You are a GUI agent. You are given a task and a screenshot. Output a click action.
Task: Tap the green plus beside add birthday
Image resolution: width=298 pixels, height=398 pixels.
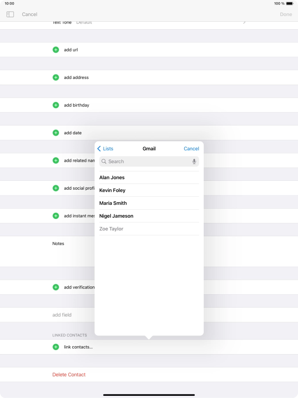pyautogui.click(x=56, y=105)
